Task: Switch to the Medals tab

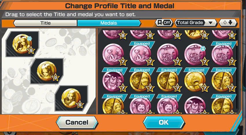Action: 109,23
